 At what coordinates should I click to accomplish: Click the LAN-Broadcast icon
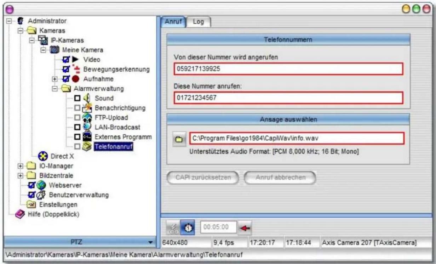click(87, 127)
